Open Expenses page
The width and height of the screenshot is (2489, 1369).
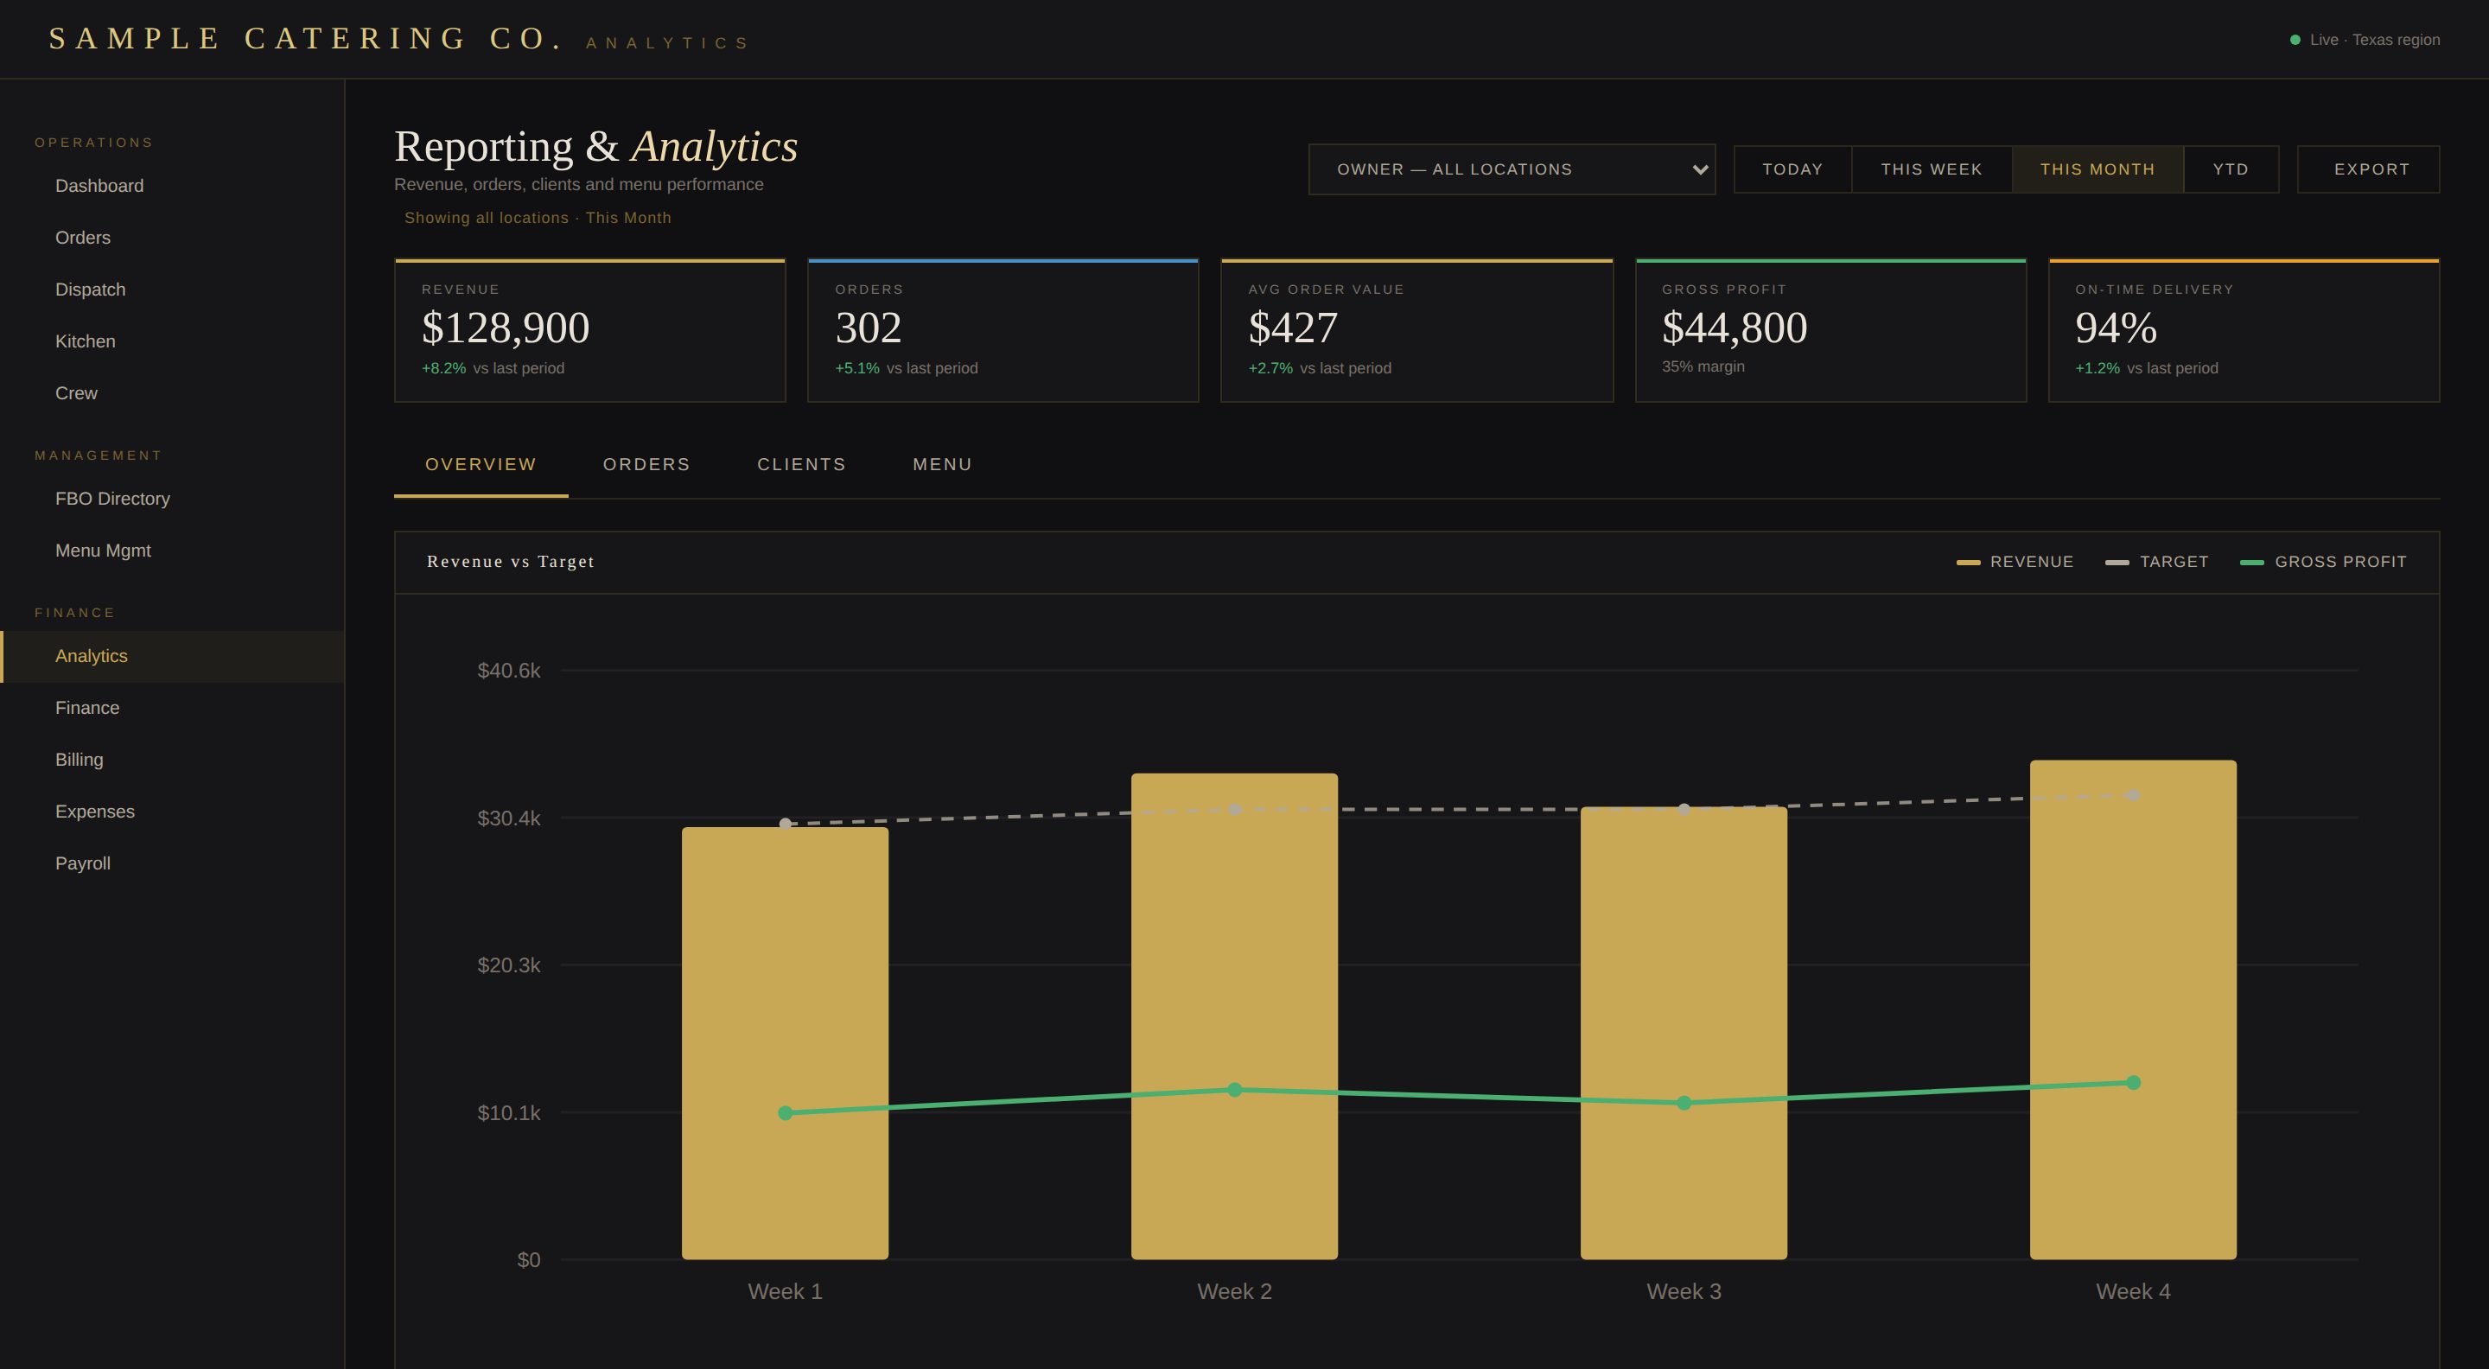click(x=172, y=812)
